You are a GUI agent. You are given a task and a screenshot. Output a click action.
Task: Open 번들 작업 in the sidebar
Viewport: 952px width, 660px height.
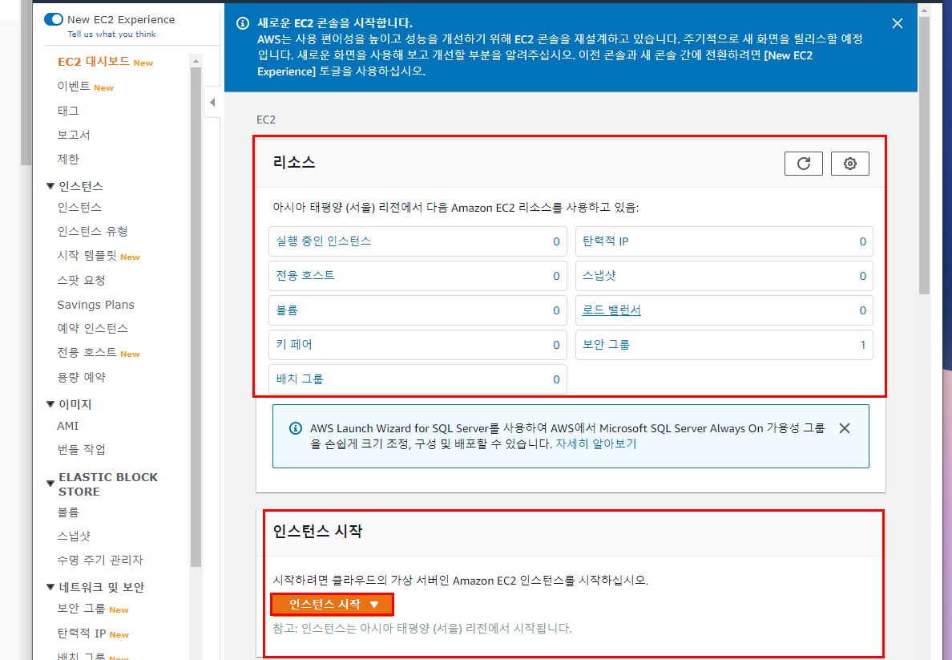82,450
